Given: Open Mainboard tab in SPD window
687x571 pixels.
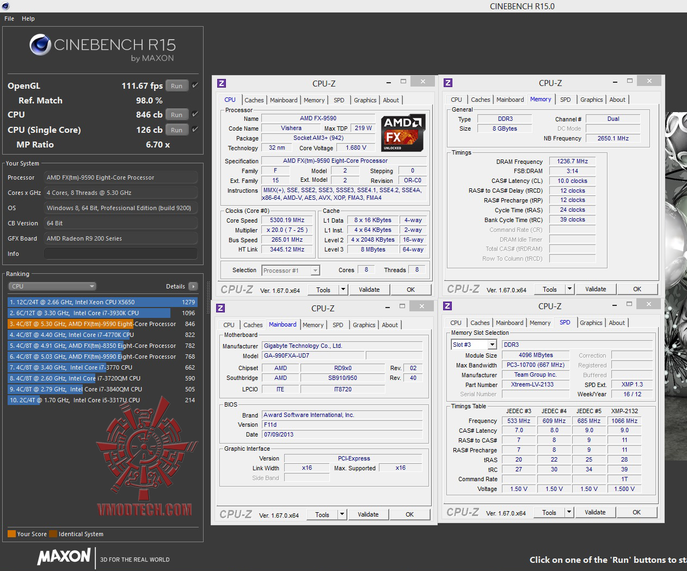Looking at the screenshot, I should click(510, 323).
